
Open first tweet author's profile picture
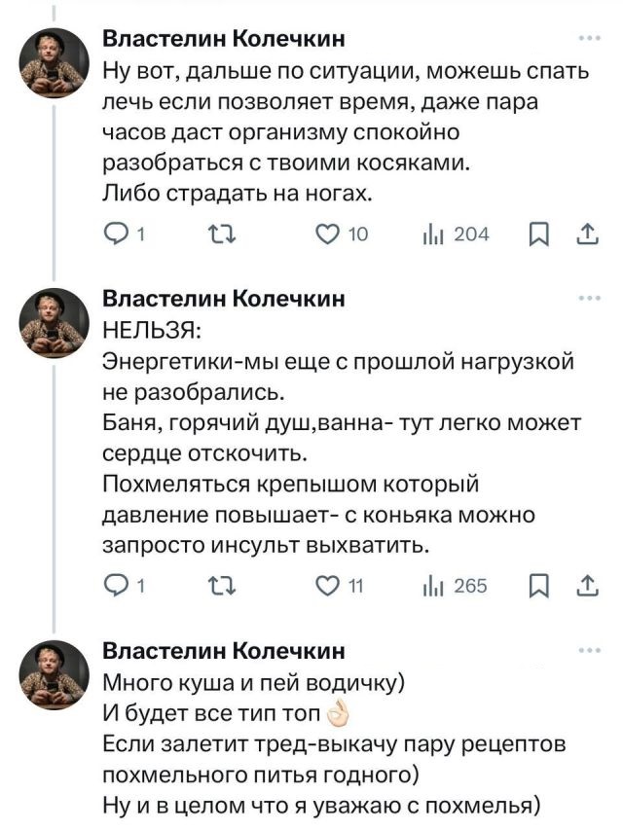55,60
